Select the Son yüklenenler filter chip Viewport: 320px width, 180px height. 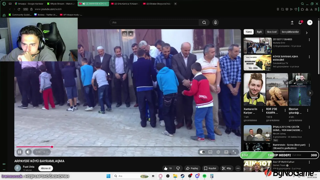[x=290, y=32]
